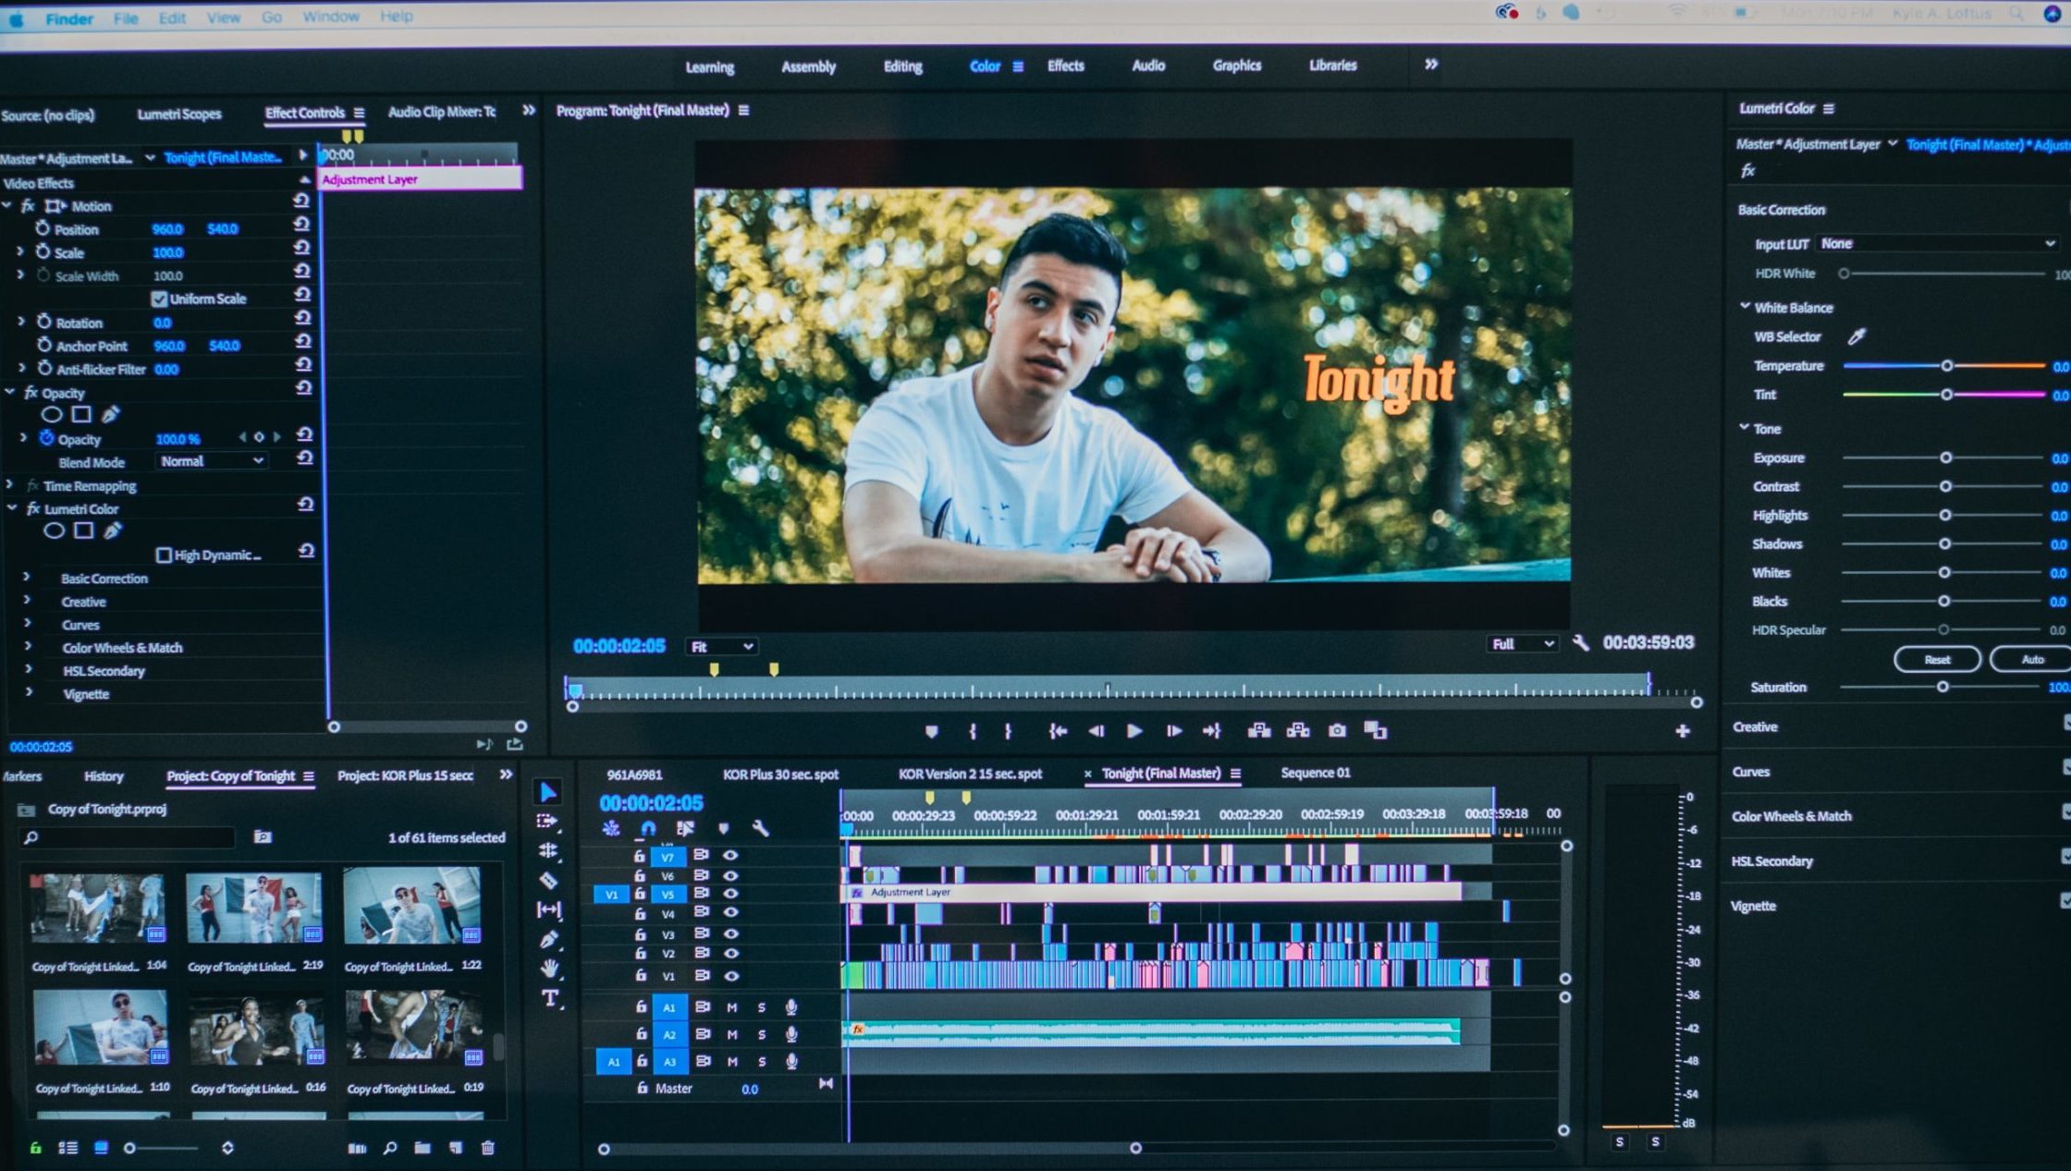Select the Hand tool
This screenshot has height=1171, width=2071.
[550, 968]
